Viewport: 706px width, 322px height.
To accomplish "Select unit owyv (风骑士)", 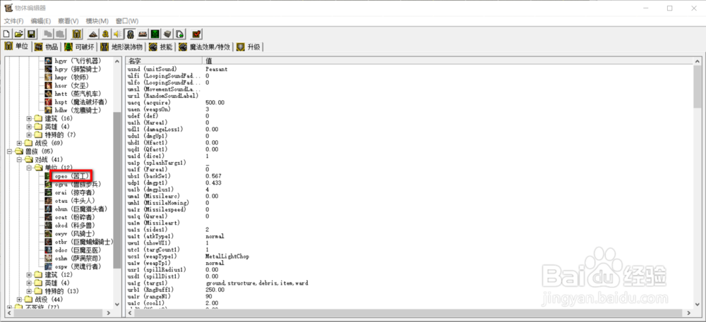I will pyautogui.click(x=74, y=233).
